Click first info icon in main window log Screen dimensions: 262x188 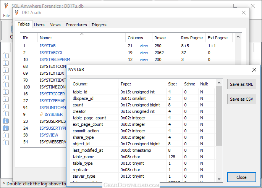pos(6,56)
